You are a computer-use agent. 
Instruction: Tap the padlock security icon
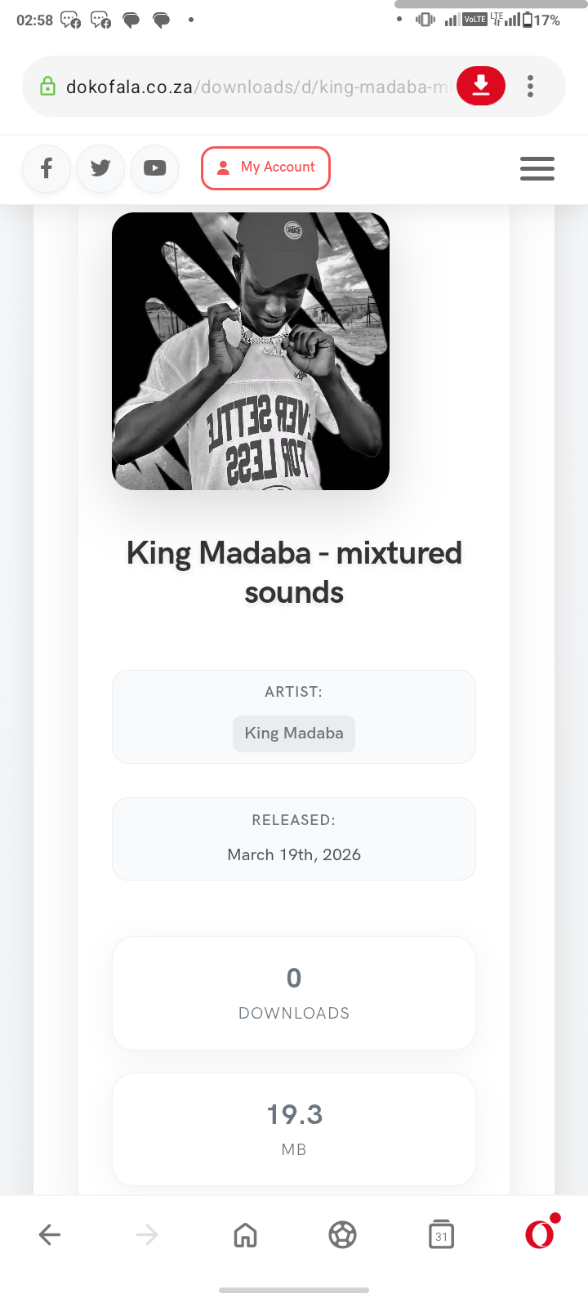tap(48, 85)
